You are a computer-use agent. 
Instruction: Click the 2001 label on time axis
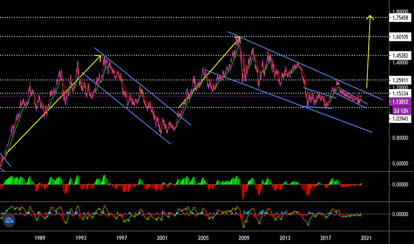click(162, 238)
